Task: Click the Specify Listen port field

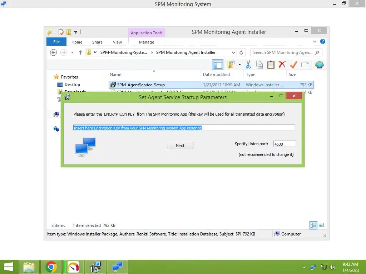Action: (285, 144)
